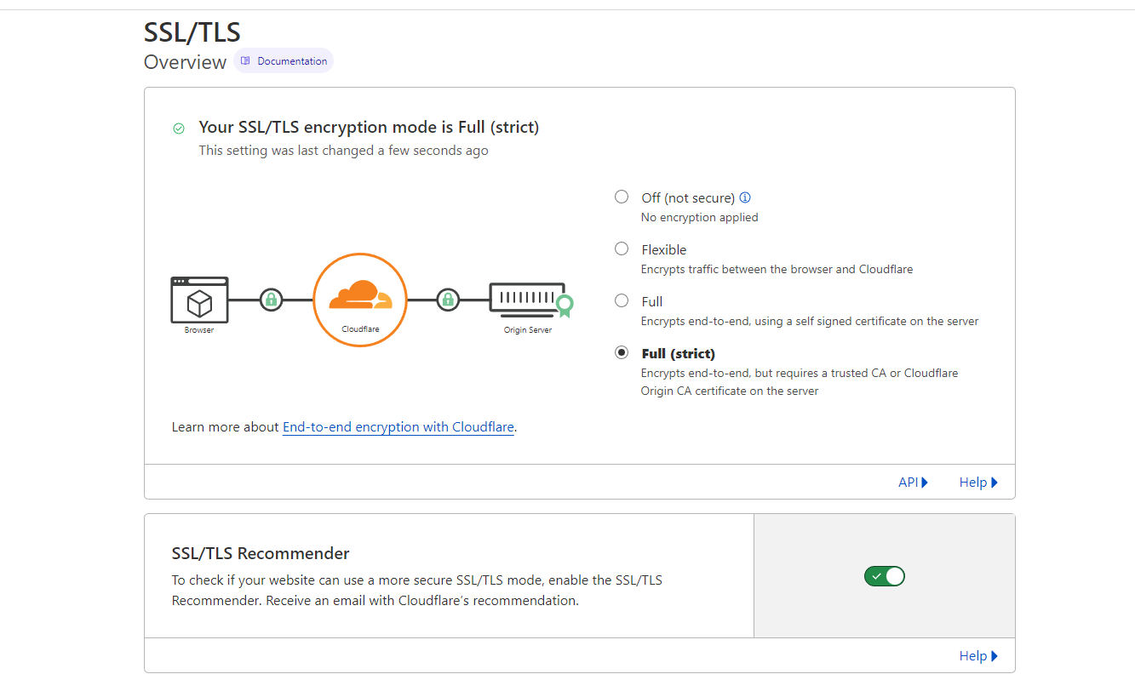Open the Documentation link
Screen dimensions: 1135x697
pyautogui.click(x=292, y=61)
